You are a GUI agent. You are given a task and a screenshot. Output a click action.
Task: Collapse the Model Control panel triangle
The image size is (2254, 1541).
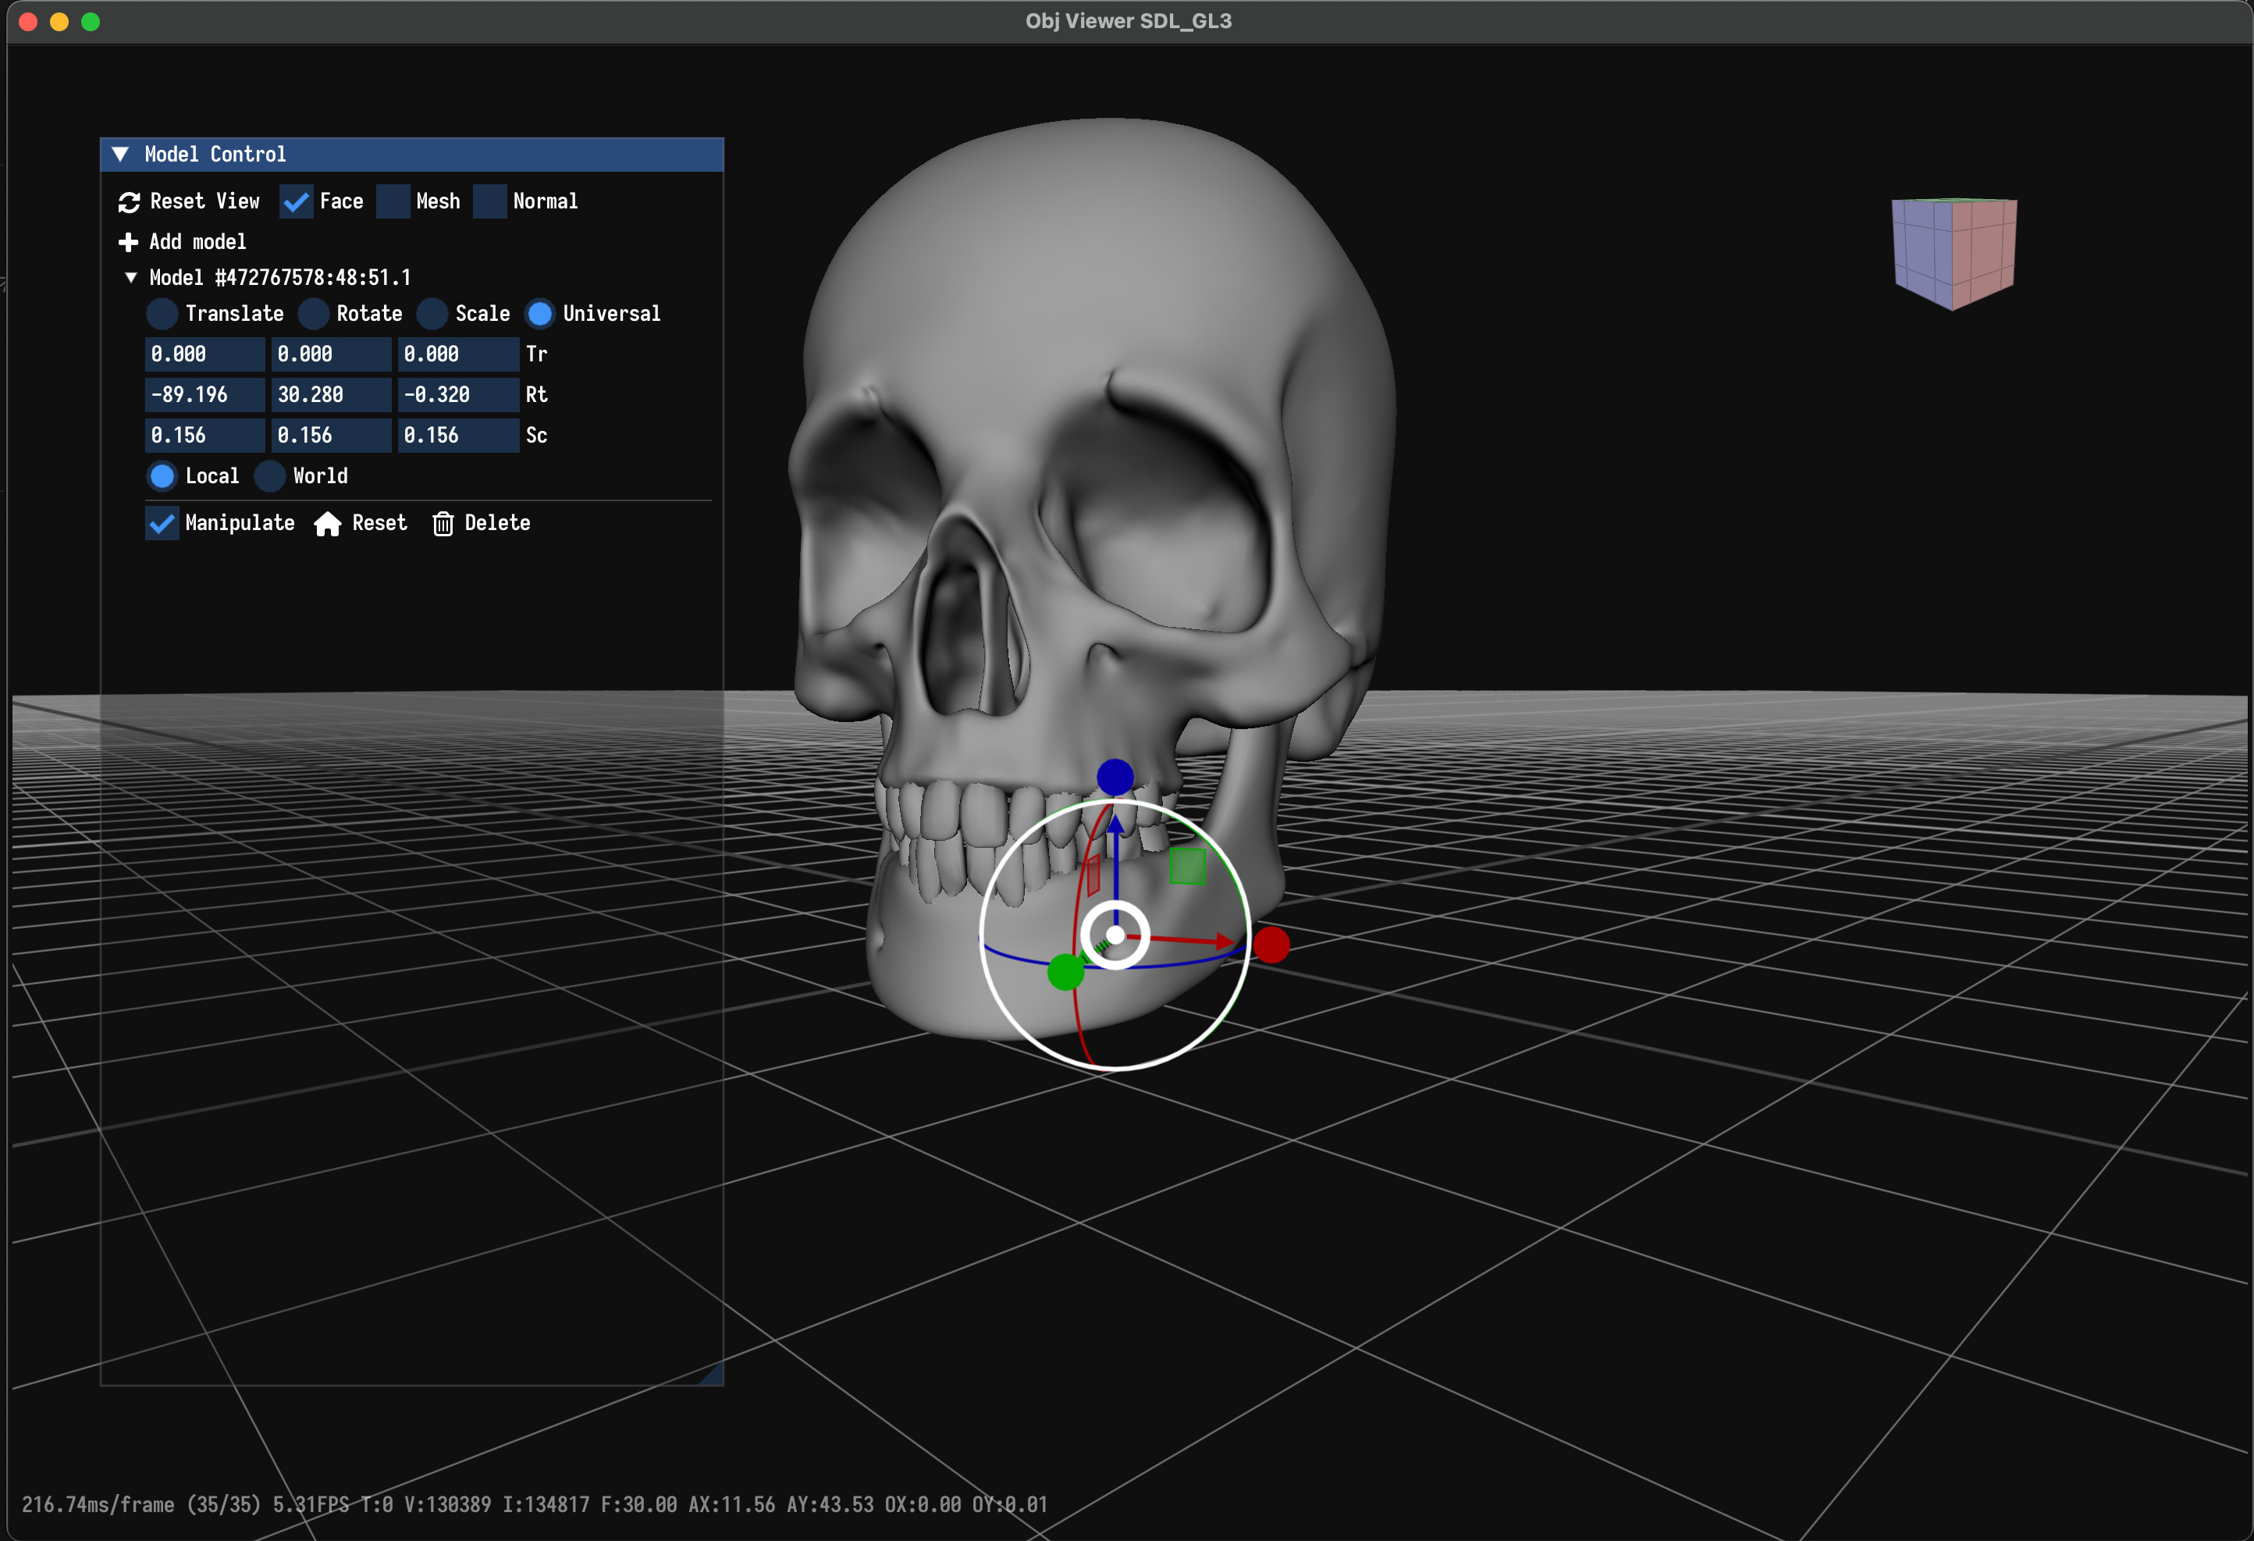pos(120,155)
